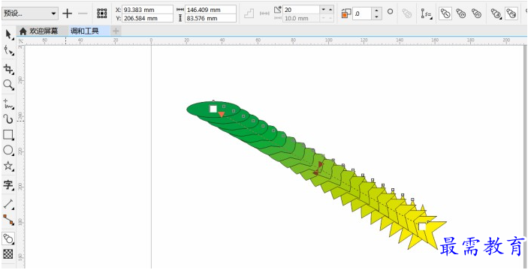The image size is (531, 270).
Task: Click the object origin grid icon
Action: click(102, 13)
